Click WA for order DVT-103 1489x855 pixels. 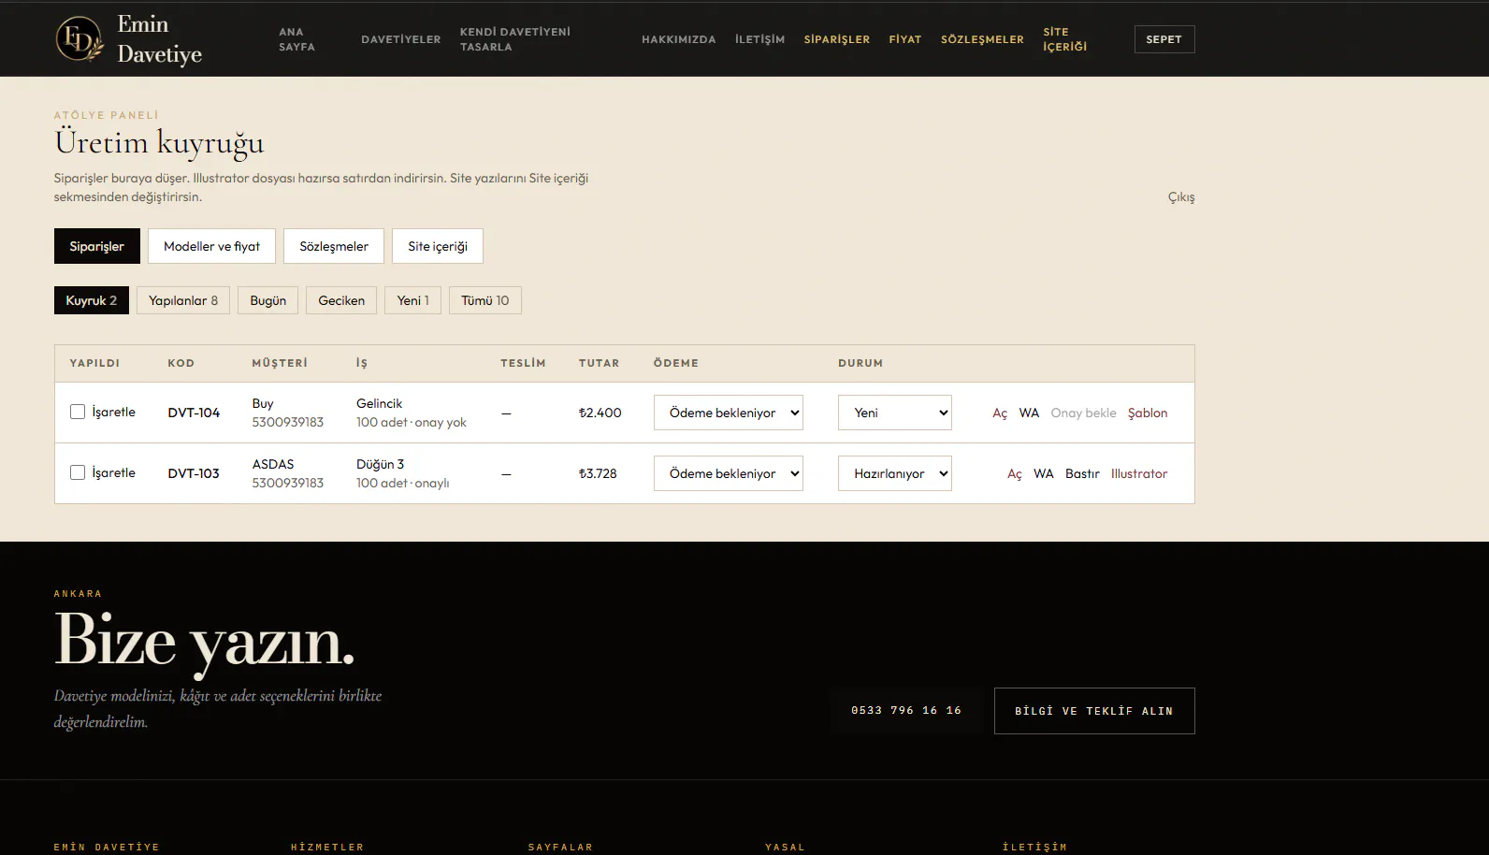tap(1044, 473)
